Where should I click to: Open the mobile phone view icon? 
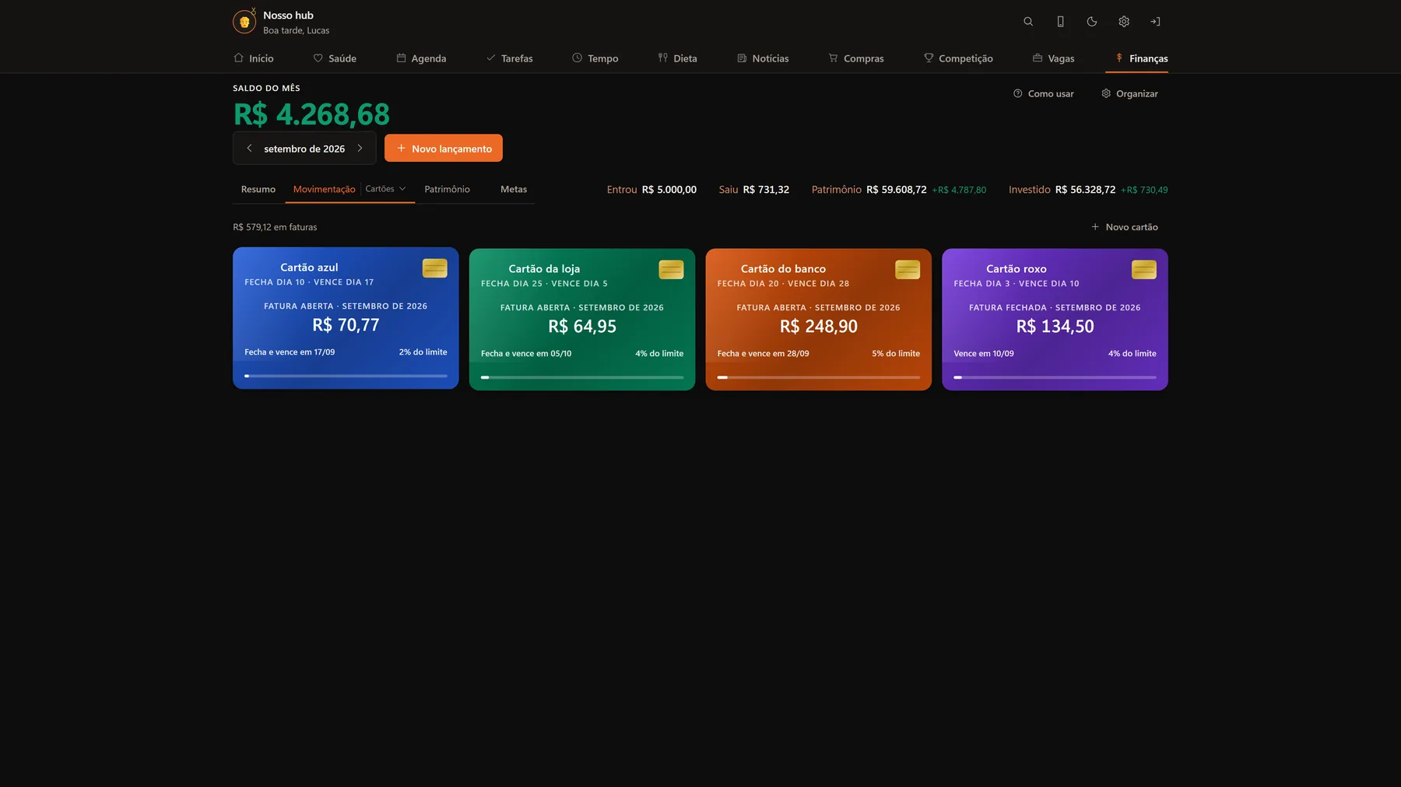click(x=1060, y=22)
